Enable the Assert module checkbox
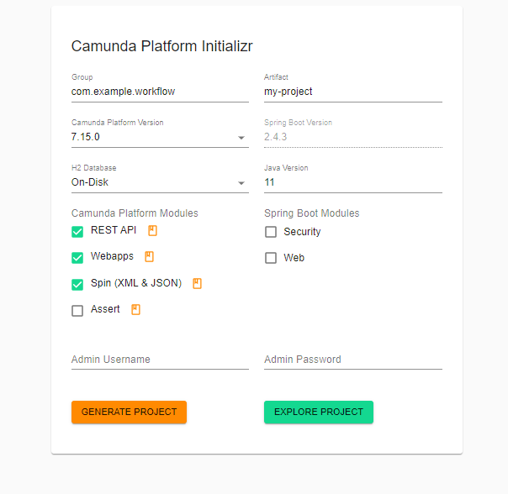Screen dimensions: 508x494 [77, 310]
